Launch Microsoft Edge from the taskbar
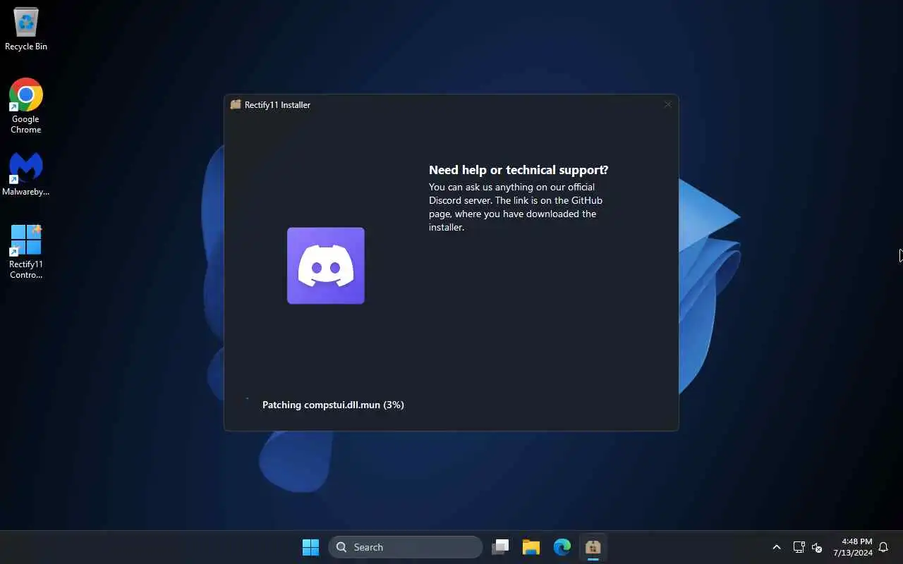 point(562,547)
